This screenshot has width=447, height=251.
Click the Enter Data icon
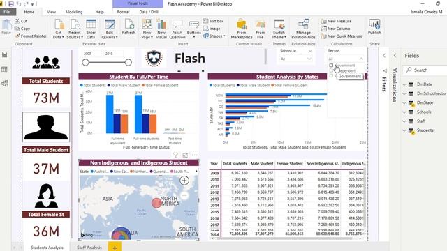coord(91,29)
